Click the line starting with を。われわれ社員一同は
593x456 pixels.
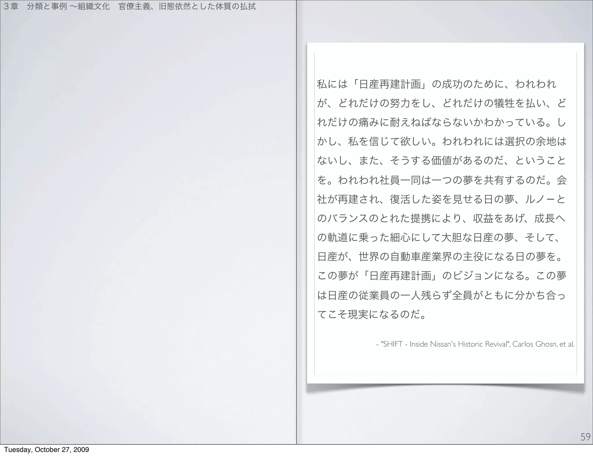442,180
